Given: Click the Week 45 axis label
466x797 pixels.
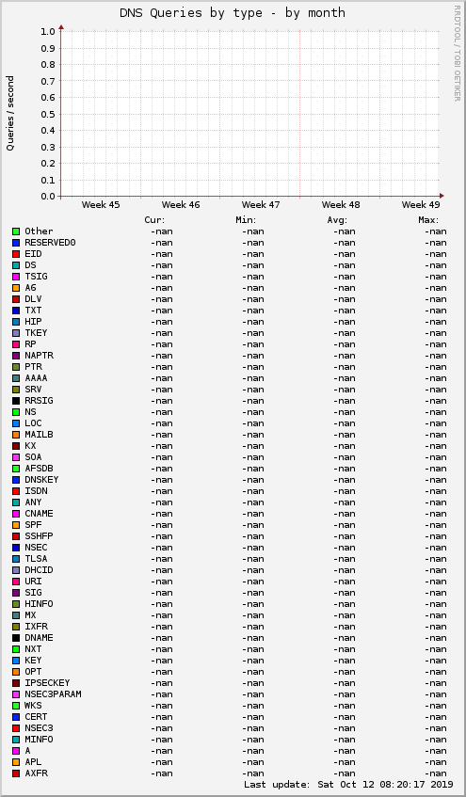Looking at the screenshot, I should 101,205.
